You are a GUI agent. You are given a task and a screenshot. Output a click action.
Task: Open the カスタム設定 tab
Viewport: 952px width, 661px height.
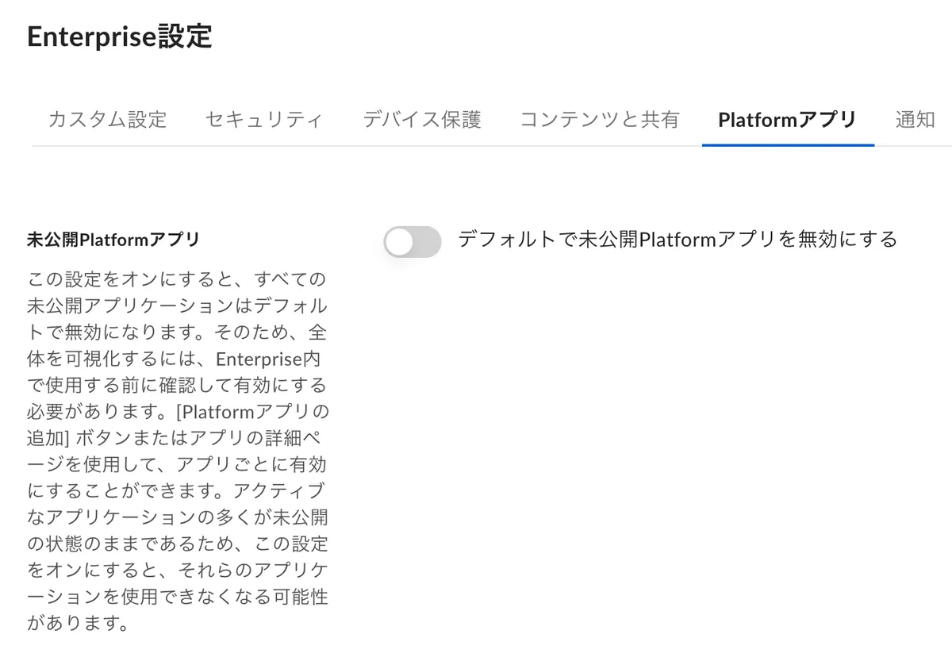pyautogui.click(x=108, y=120)
